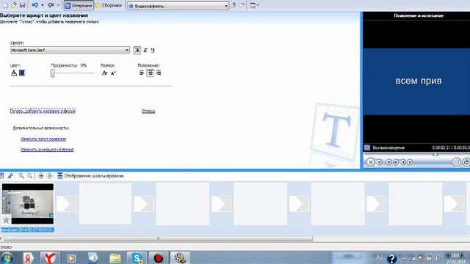This screenshot has height=264, width=470.
Task: Click the storyboard horizontal scrollbar
Action: click(x=158, y=238)
